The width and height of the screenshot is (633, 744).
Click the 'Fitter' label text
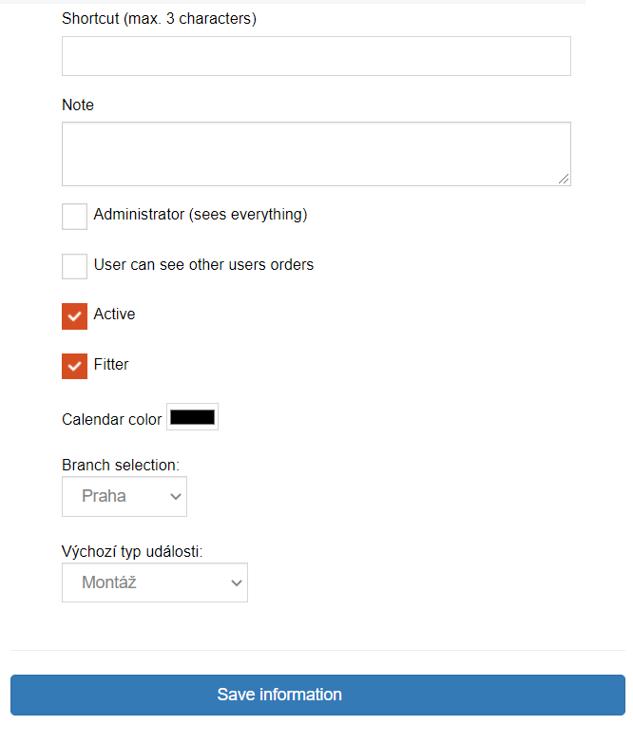[111, 365]
